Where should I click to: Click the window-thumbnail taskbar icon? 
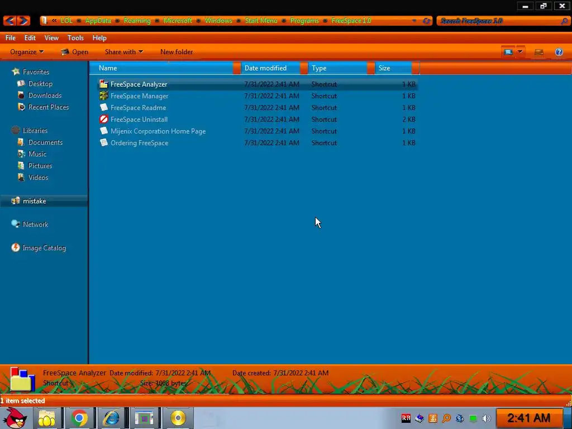coord(145,418)
